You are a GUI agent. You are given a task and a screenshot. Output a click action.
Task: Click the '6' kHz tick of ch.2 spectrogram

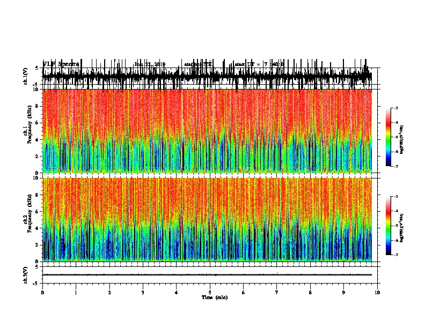pyautogui.click(x=38, y=212)
